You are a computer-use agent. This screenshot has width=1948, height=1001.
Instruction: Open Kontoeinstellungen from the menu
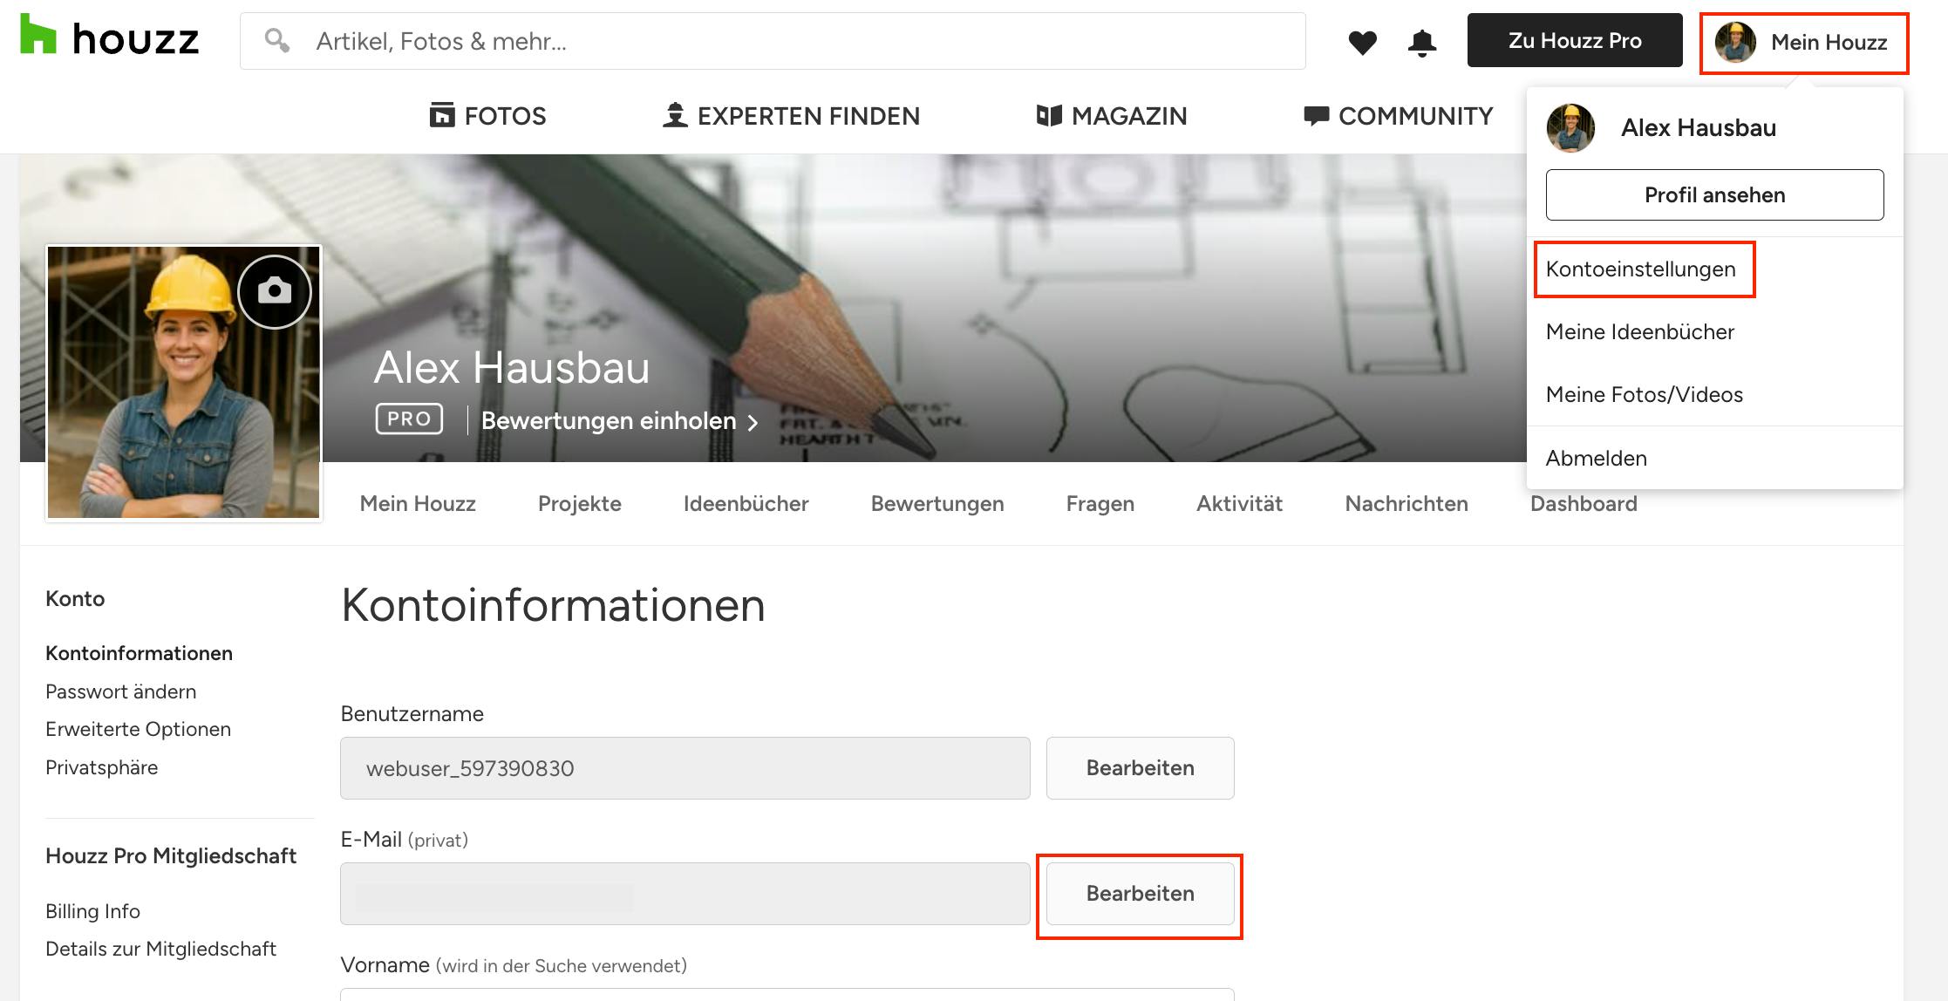(1640, 269)
